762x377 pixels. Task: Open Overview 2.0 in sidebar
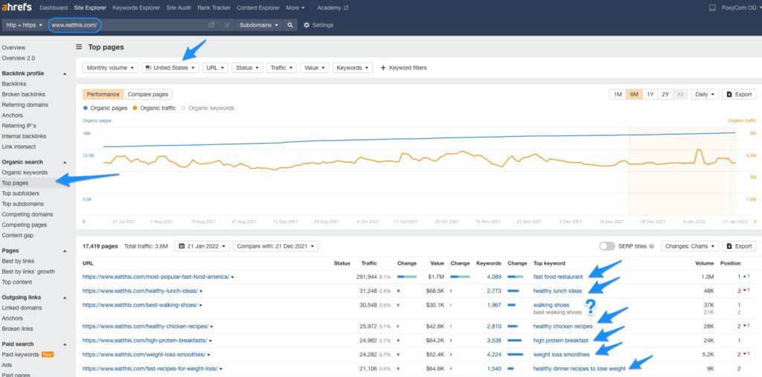[x=18, y=58]
